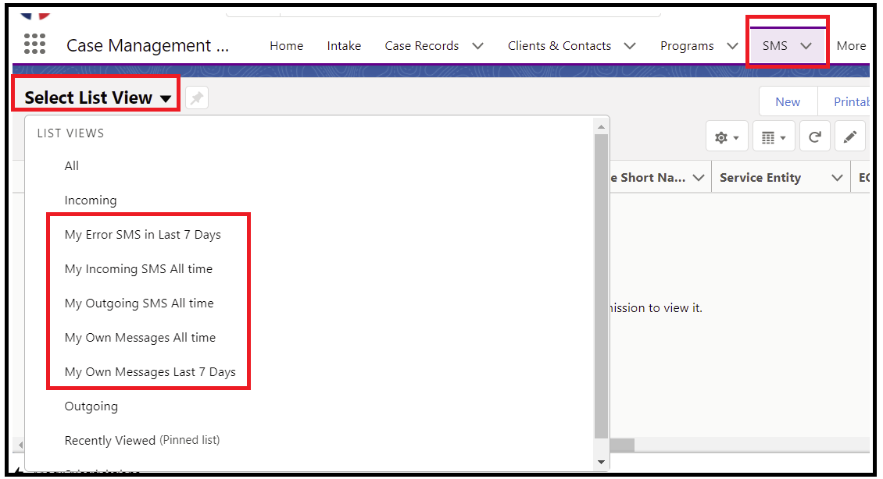Image resolution: width=883 pixels, height=479 pixels.
Task: Open the App Launcher dots grid
Action: click(34, 44)
